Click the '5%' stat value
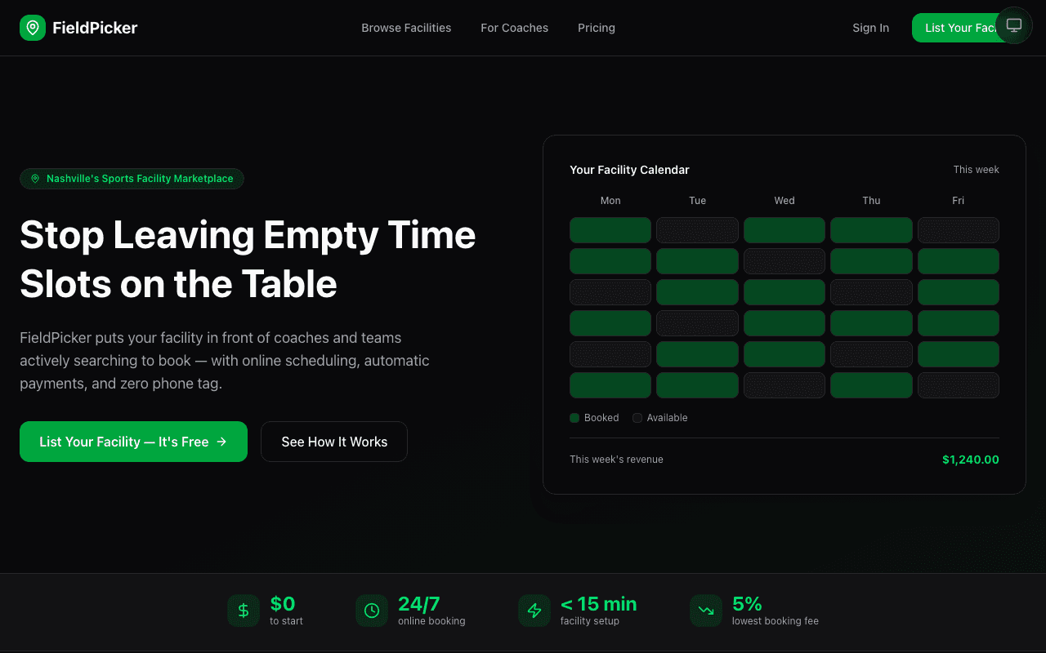 (x=747, y=604)
